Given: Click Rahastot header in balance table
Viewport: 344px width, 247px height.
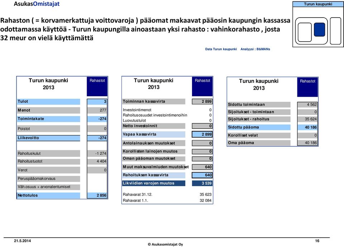Looking at the screenshot, I should pos(307,87).
